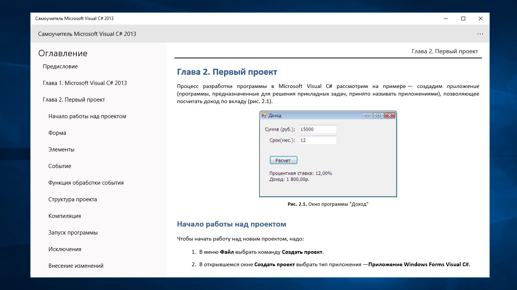Open Глава 1. Microsoft Visual C# 2013
Viewport: 517px width, 290px height.
coord(85,83)
